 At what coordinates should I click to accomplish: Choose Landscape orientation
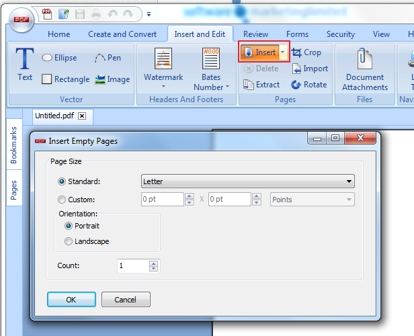point(69,241)
